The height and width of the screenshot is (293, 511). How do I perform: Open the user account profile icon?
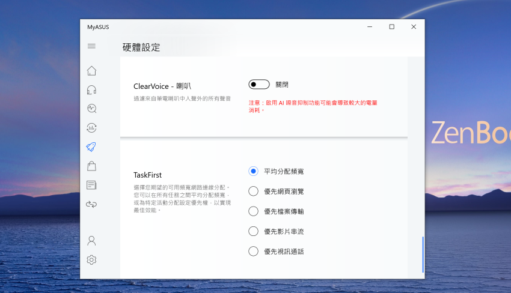coord(91,241)
